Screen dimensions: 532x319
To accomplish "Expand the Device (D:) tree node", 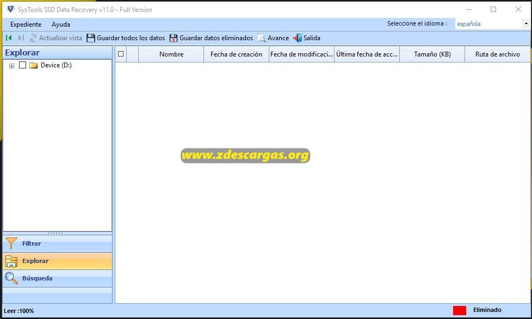I will pos(11,66).
